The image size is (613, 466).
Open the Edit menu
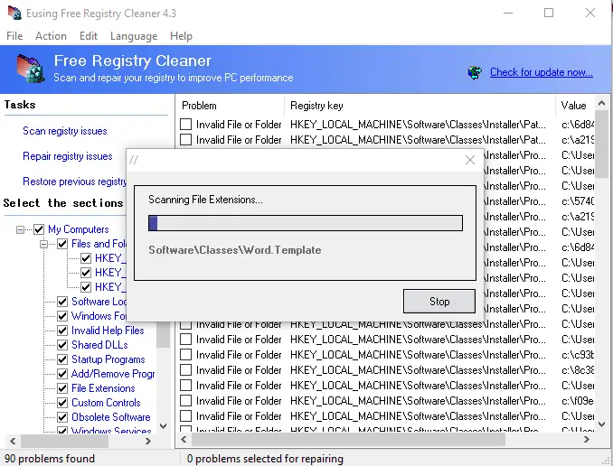(89, 36)
